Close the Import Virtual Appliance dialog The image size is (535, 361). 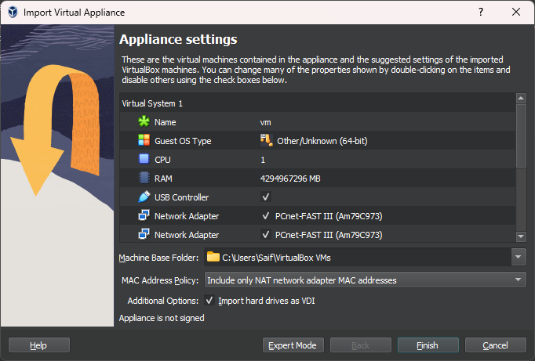point(516,12)
